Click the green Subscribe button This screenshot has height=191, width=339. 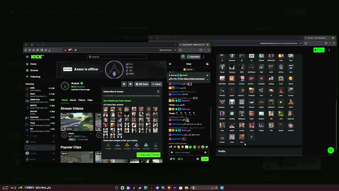(144, 155)
